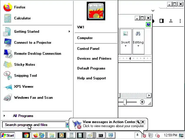
Task: Click the Start button
Action: [x=8, y=135]
